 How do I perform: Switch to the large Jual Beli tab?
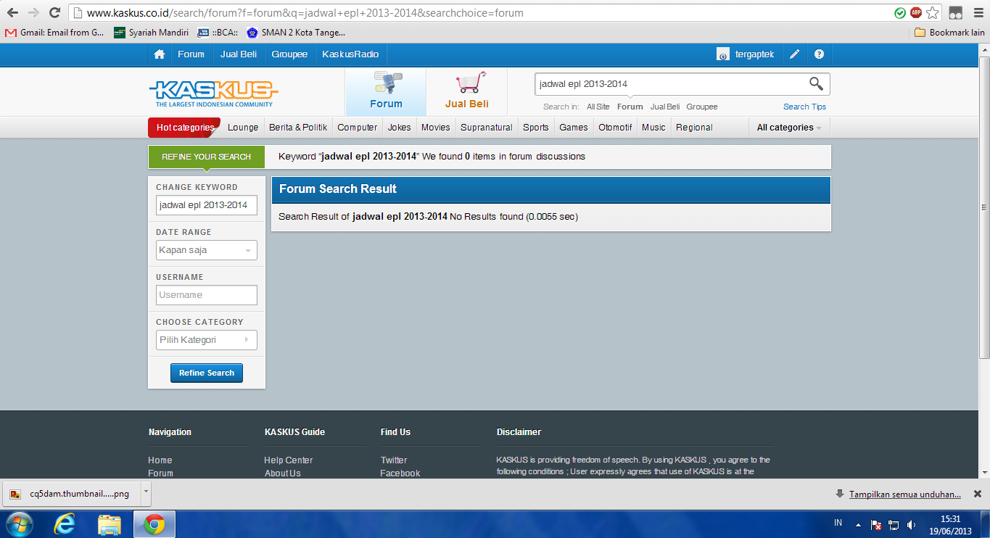(467, 91)
